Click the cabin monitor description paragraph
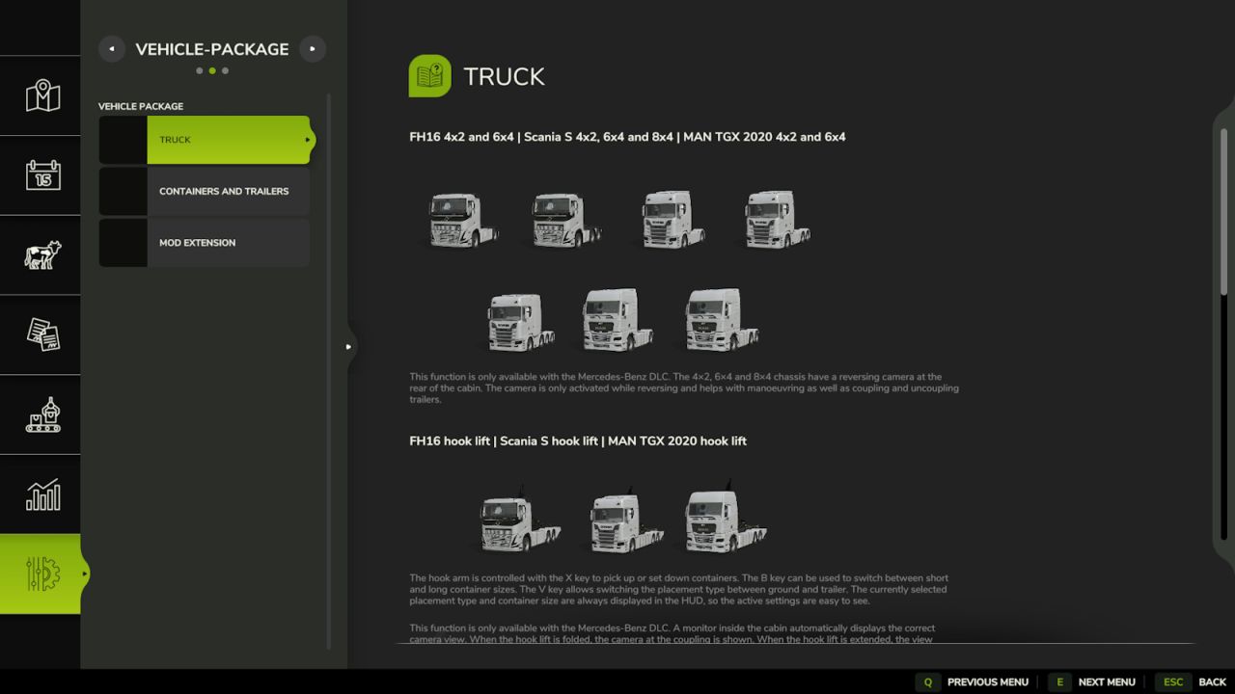This screenshot has height=694, width=1235. [672, 633]
